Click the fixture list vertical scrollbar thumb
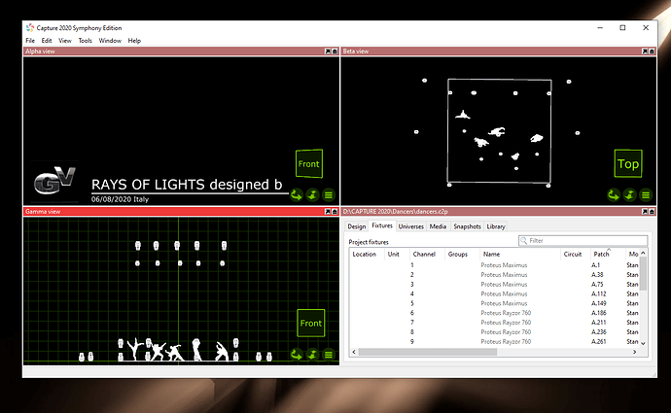Viewport: 671px width, 413px height. 643,274
